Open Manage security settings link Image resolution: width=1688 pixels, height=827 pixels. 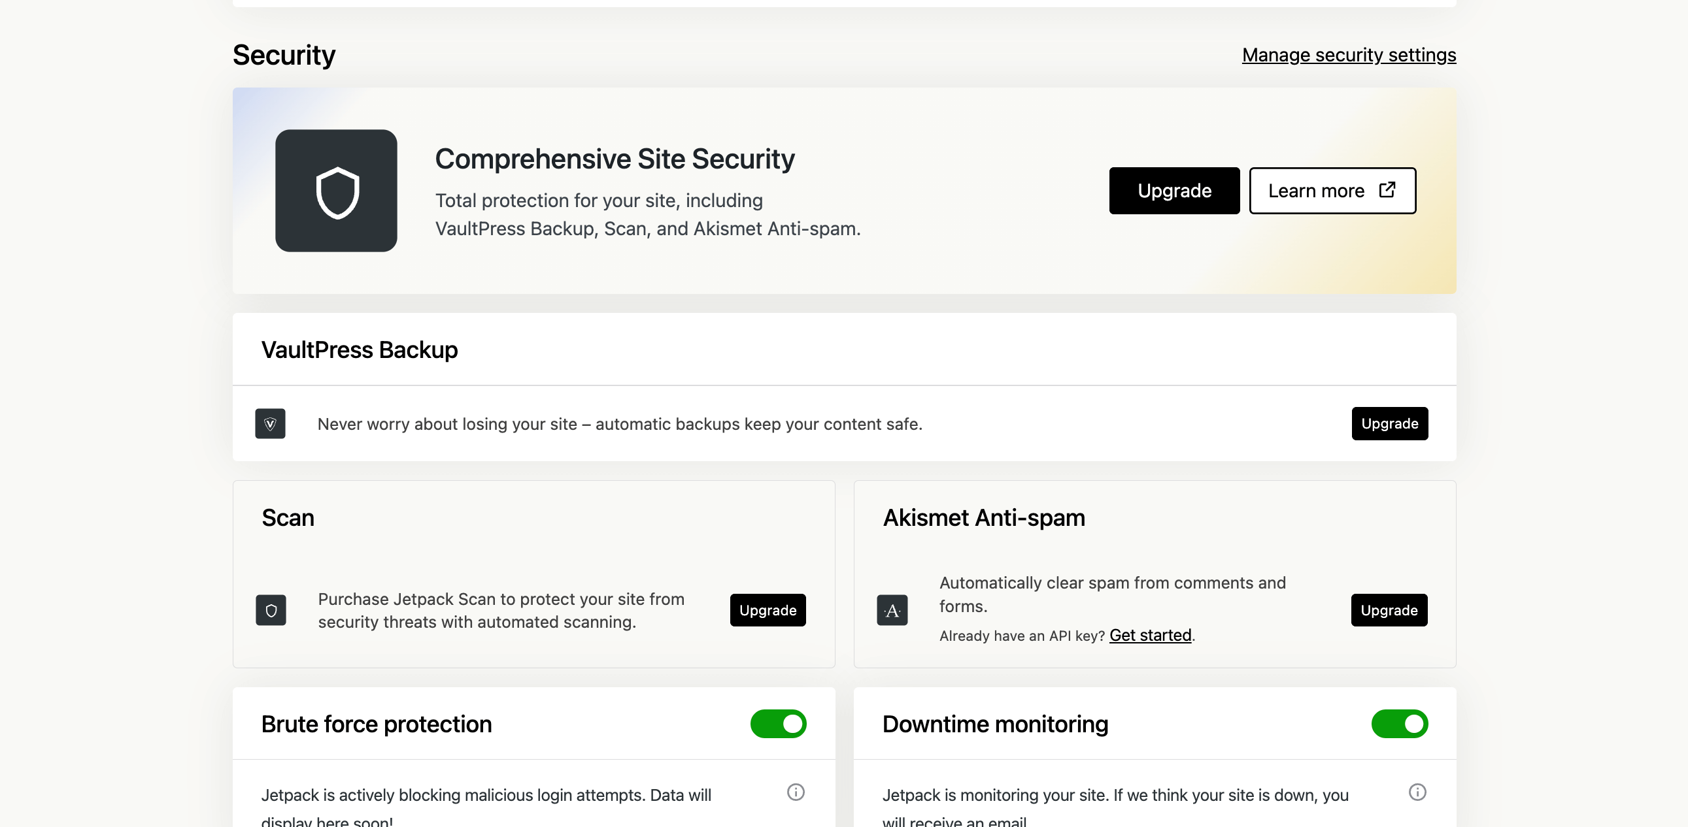pyautogui.click(x=1349, y=55)
